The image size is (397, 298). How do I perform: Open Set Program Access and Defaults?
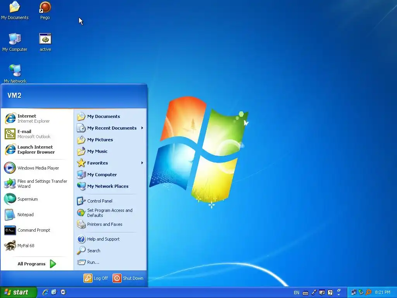point(110,213)
